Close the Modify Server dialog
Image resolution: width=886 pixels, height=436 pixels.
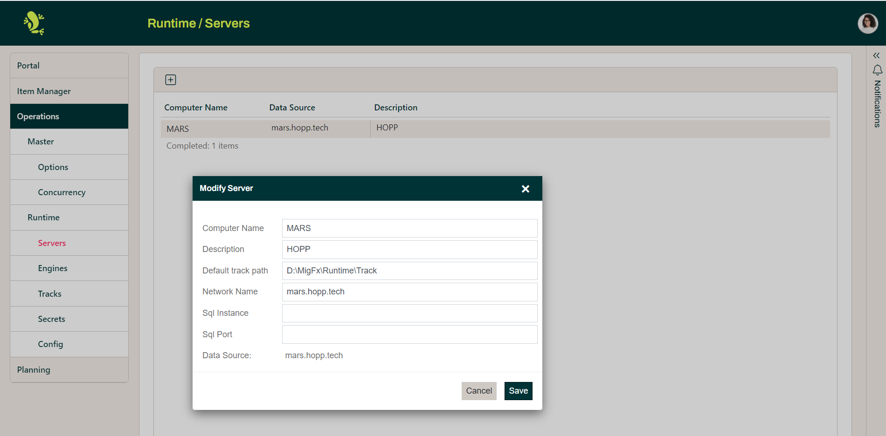click(x=526, y=189)
